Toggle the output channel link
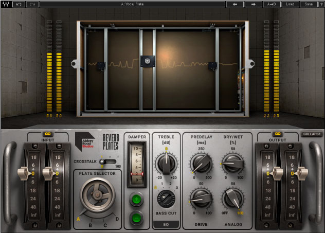325x233 pixels. pyautogui.click(x=278, y=134)
